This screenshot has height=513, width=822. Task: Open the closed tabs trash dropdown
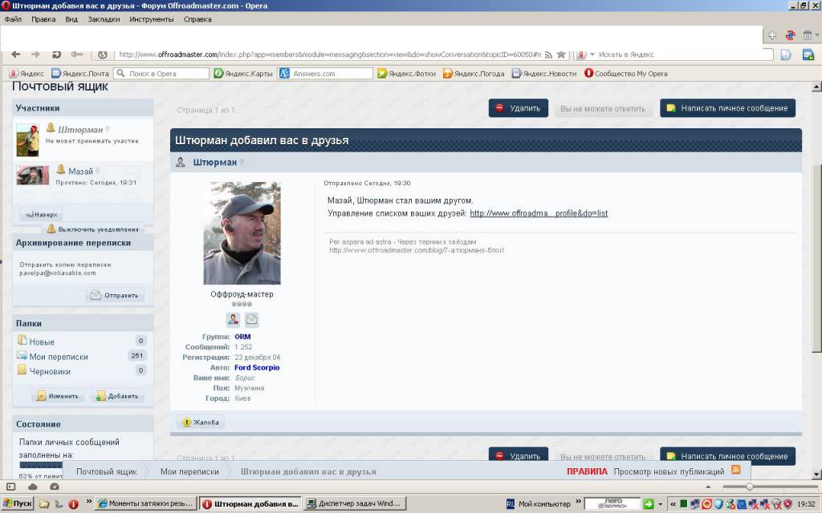[809, 35]
